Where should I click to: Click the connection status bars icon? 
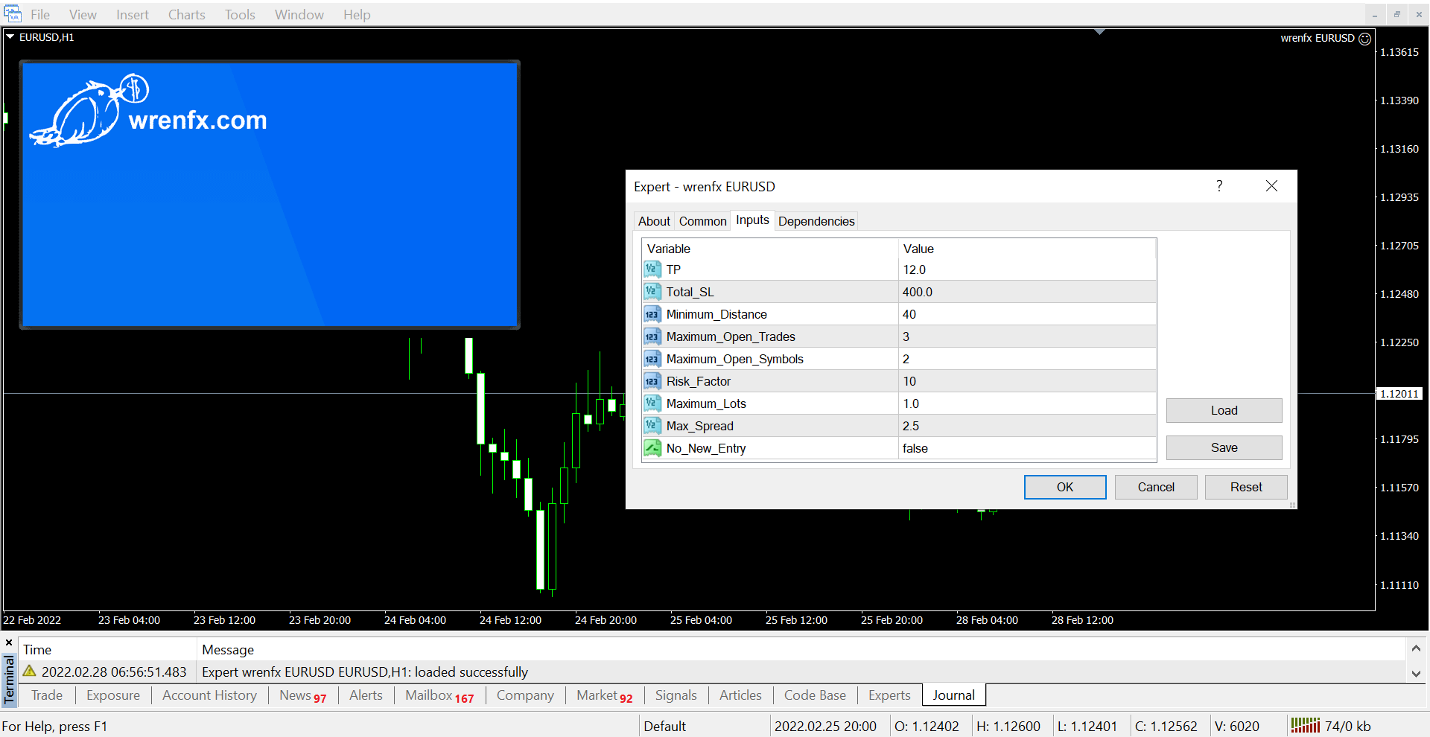[1305, 726]
